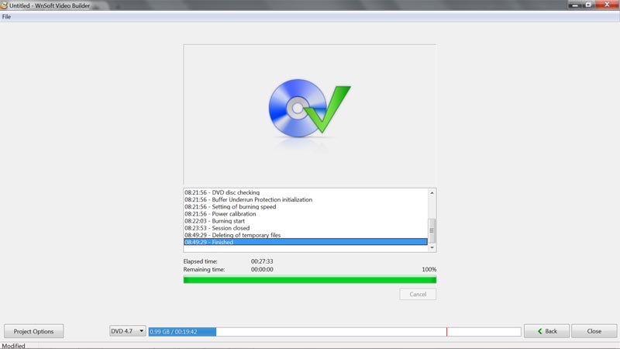Go Back to the previous step
620x349 pixels.
546,331
